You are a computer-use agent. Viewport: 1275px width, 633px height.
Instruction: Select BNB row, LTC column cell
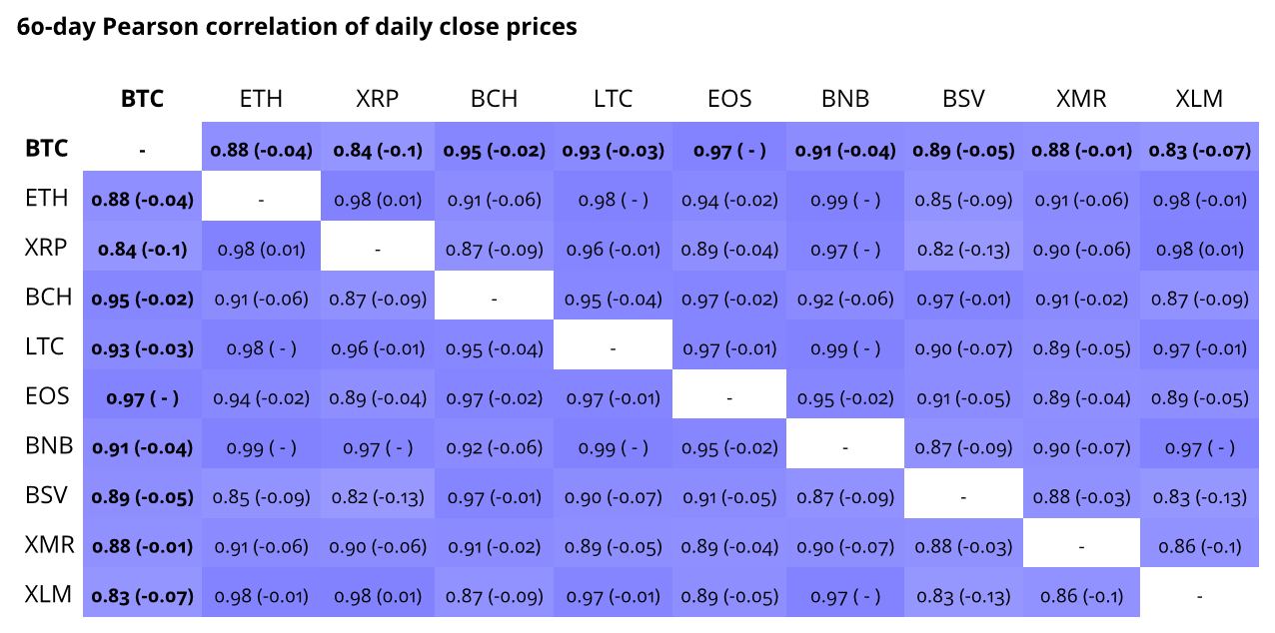[613, 447]
